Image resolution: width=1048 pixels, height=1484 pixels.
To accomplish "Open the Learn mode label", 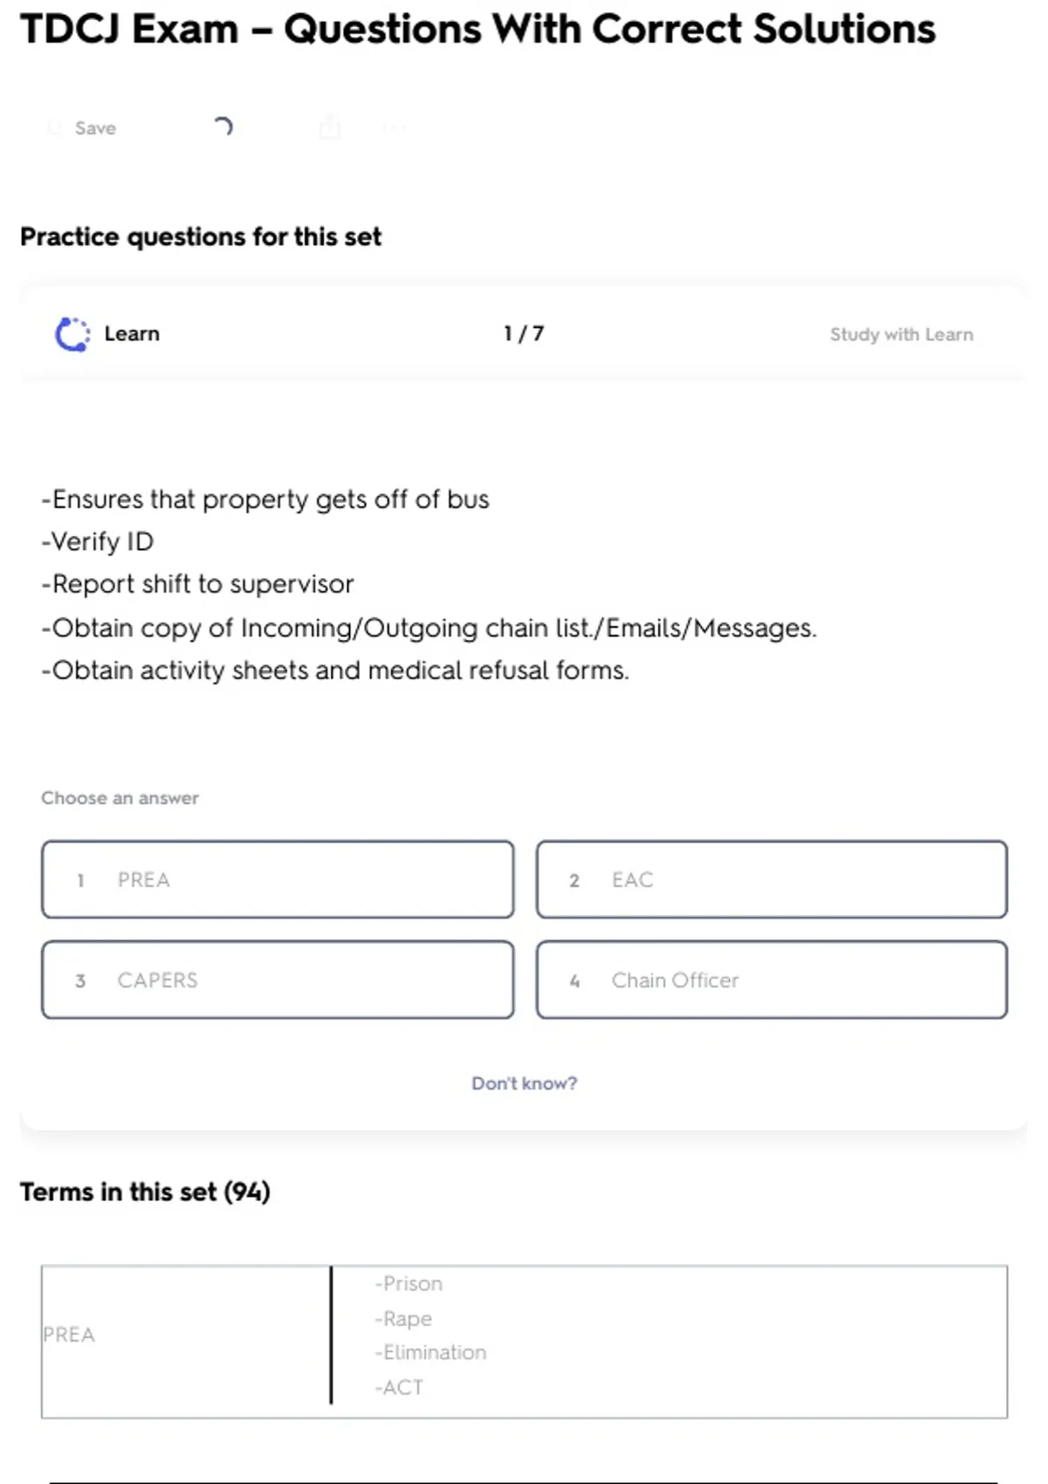I will [132, 333].
